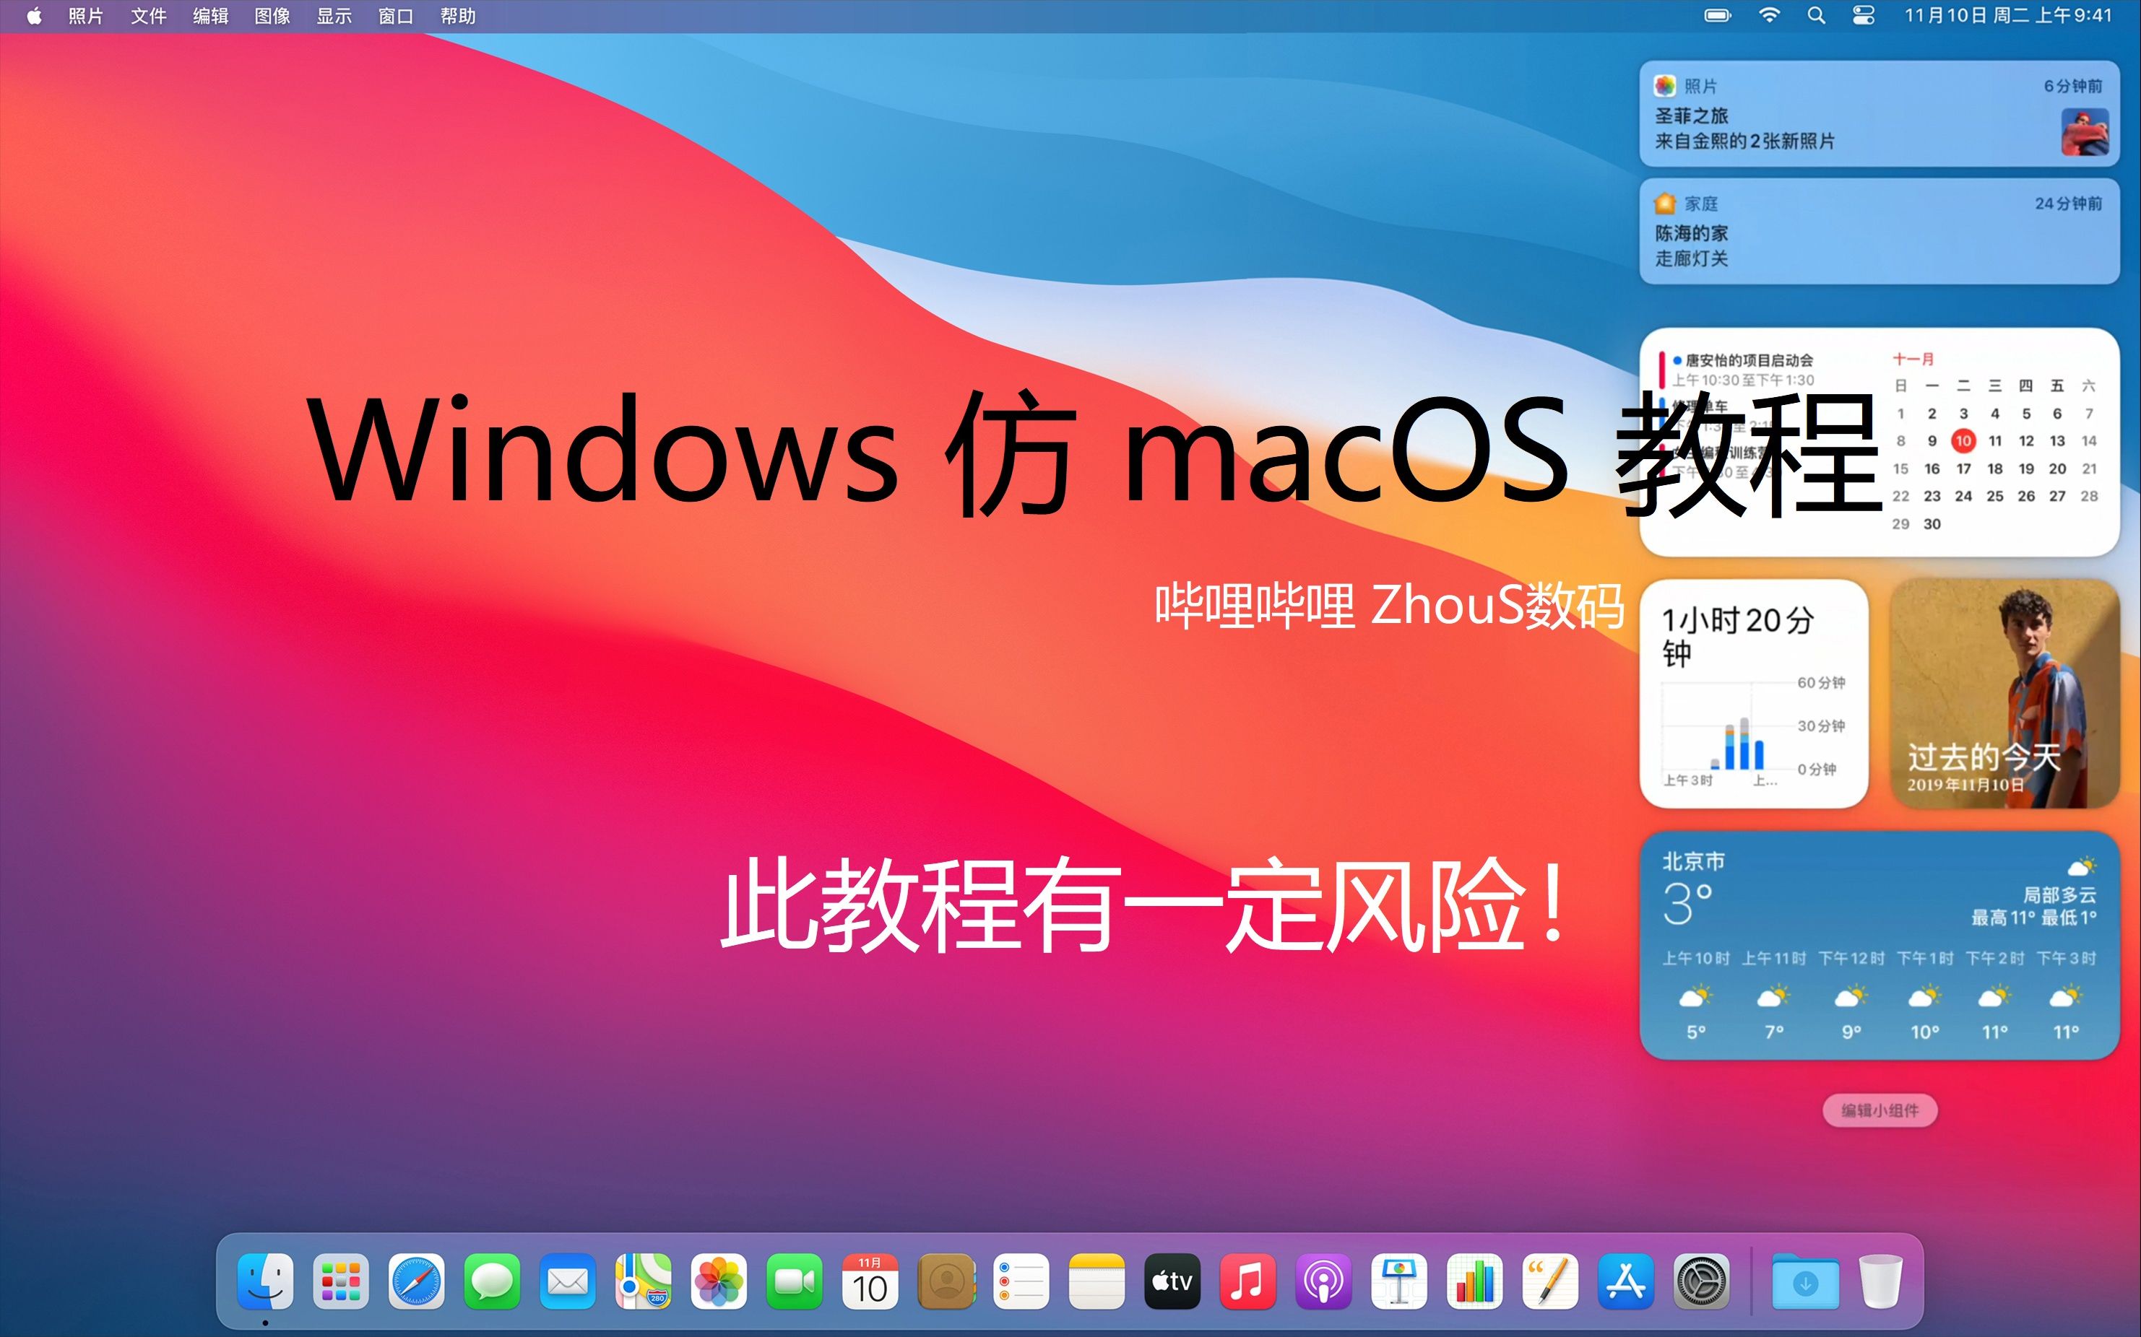The image size is (2141, 1337).
Task: Click the Wi-Fi status icon
Action: [x=1770, y=16]
